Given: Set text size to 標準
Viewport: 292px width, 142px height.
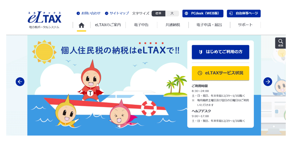Looking at the screenshot, I should tap(158, 13).
